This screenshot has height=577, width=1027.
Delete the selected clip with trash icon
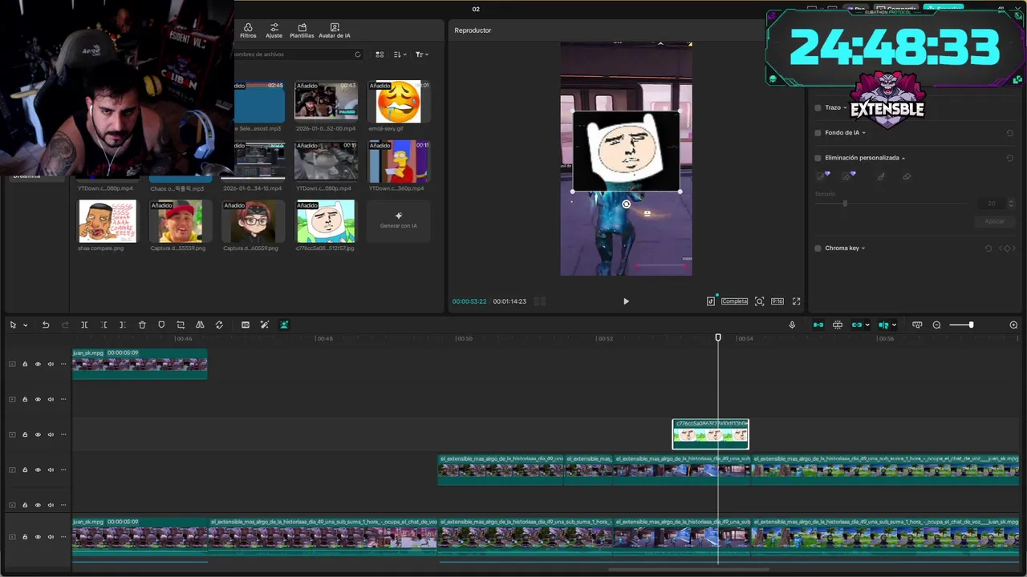[x=142, y=325]
